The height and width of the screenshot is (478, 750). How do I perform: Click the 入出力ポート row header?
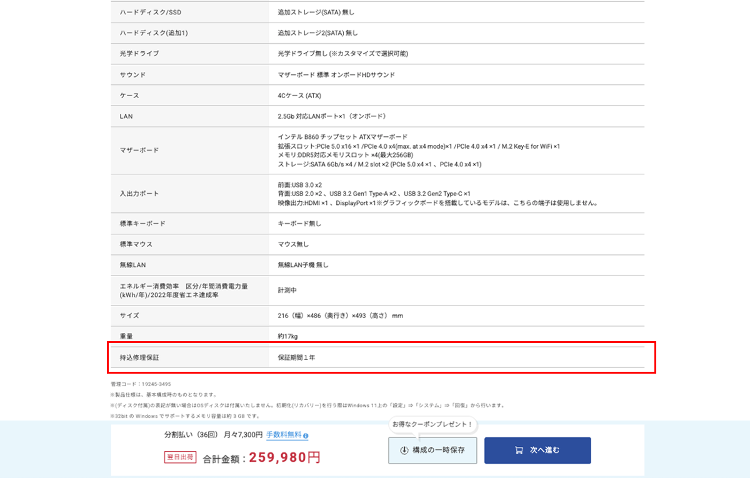click(x=139, y=194)
